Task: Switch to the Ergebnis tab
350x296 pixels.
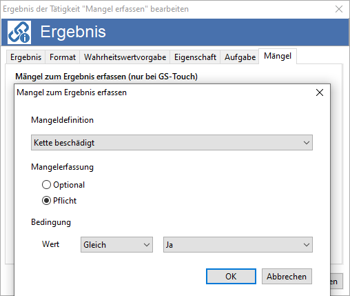Action: point(25,57)
